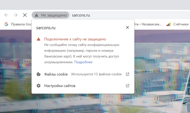The width and height of the screenshot is (190, 113).
Task: Click the 'Не защищено' security chip
Action: 50,15
